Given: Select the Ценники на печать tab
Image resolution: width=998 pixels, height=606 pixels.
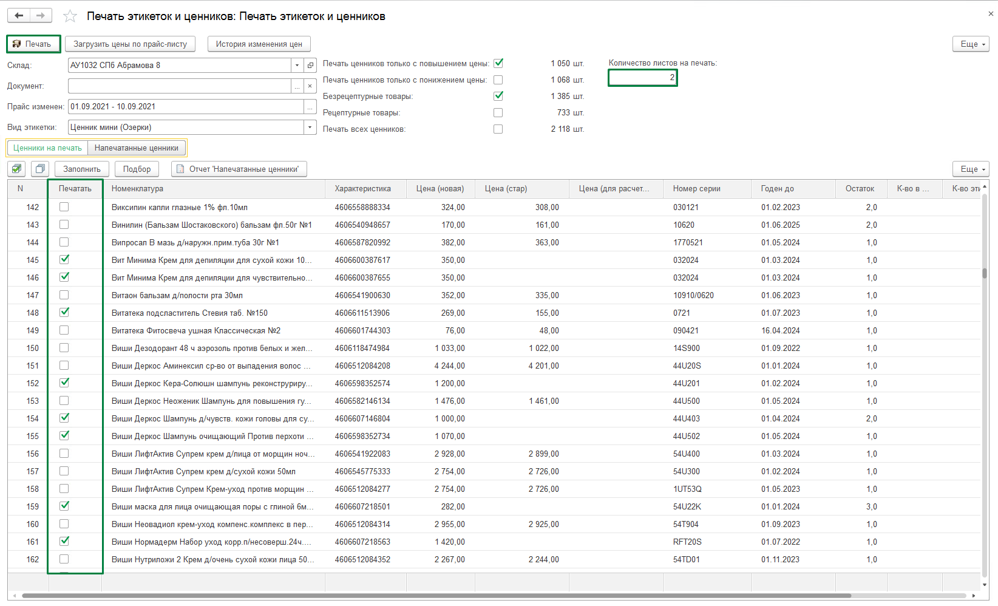Looking at the screenshot, I should click(47, 148).
